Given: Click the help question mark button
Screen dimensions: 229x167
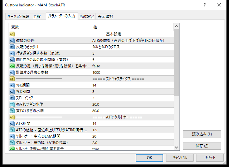Looking at the screenshot, I should click(205, 5).
